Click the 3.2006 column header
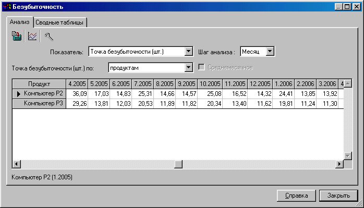 pos(327,84)
